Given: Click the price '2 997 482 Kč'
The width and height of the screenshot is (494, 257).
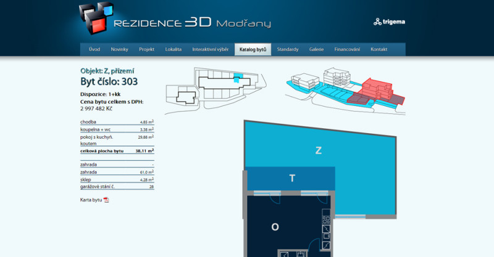Looking at the screenshot, I should [x=96, y=108].
